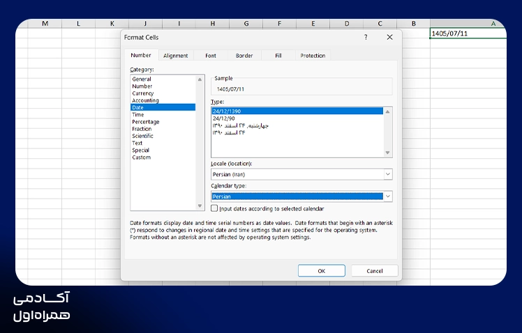The height and width of the screenshot is (333, 522).
Task: Enable Input dates according to selected calendar
Action: [214, 208]
